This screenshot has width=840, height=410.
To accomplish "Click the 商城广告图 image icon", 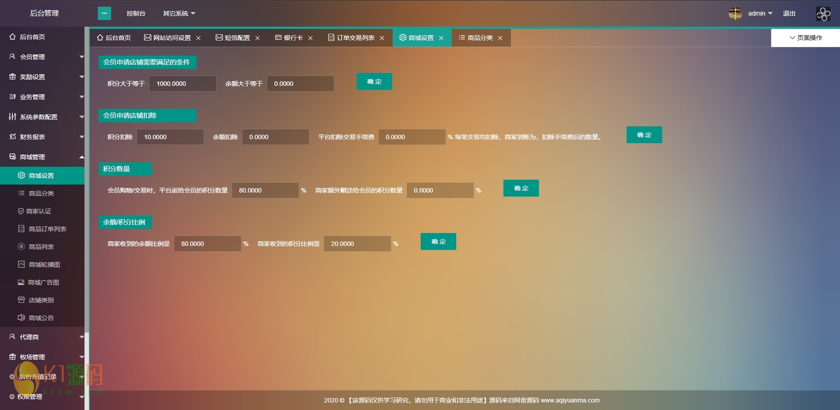I will (x=21, y=282).
